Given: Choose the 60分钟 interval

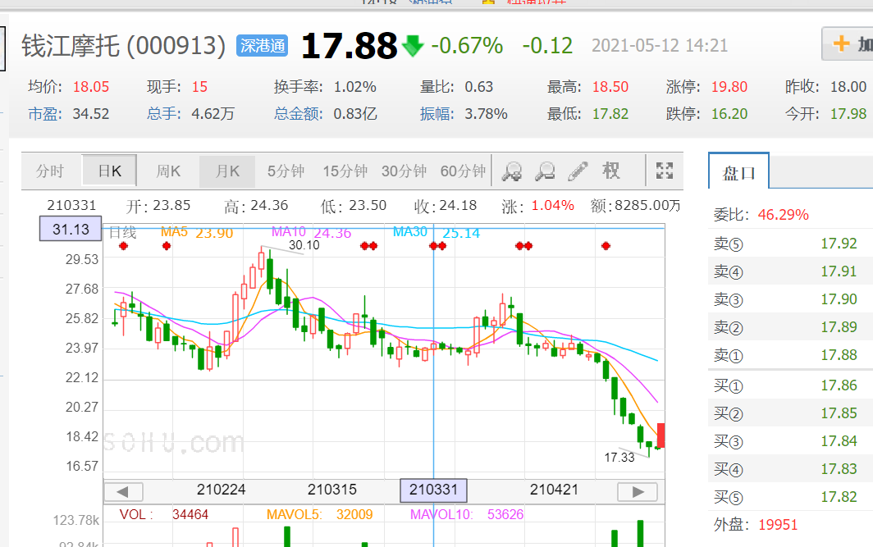Looking at the screenshot, I should (x=464, y=171).
